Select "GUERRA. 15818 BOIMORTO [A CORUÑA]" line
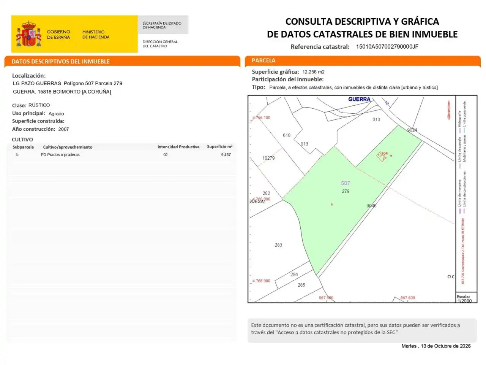Viewport: 486px width, 365px height. click(x=62, y=92)
